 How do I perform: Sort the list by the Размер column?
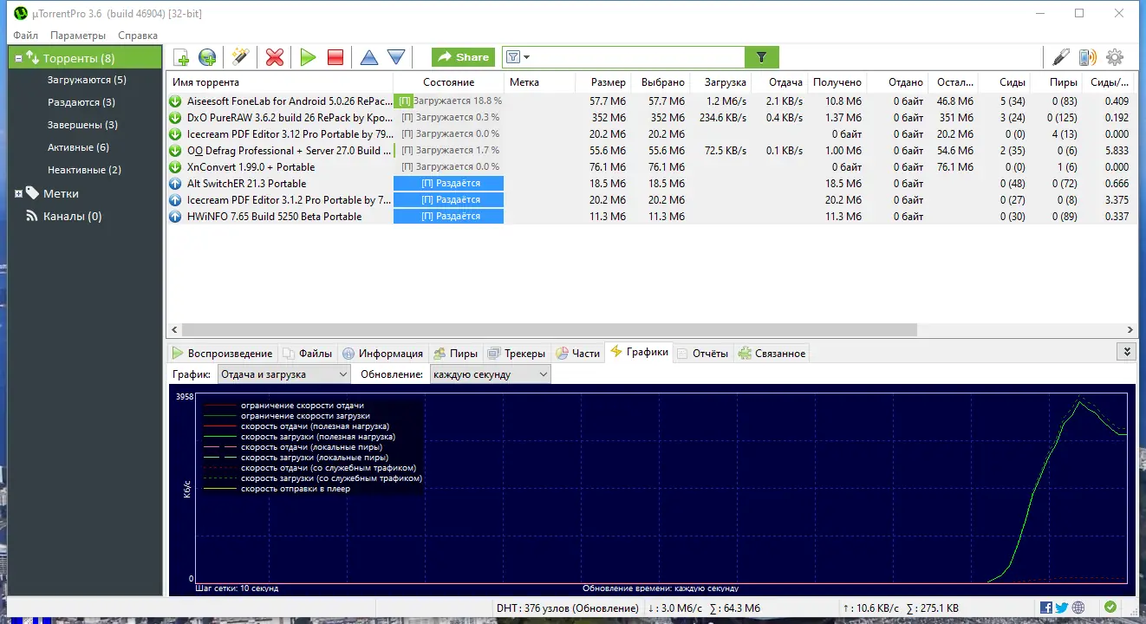603,82
